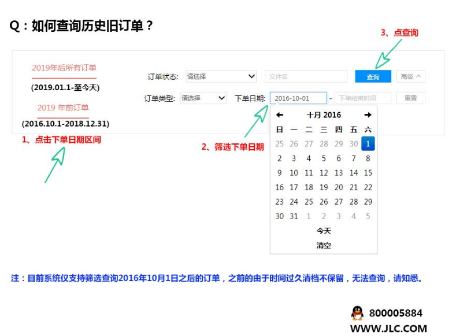456x336 pixels.
Task: Select 今天 in the date picker
Action: click(324, 231)
